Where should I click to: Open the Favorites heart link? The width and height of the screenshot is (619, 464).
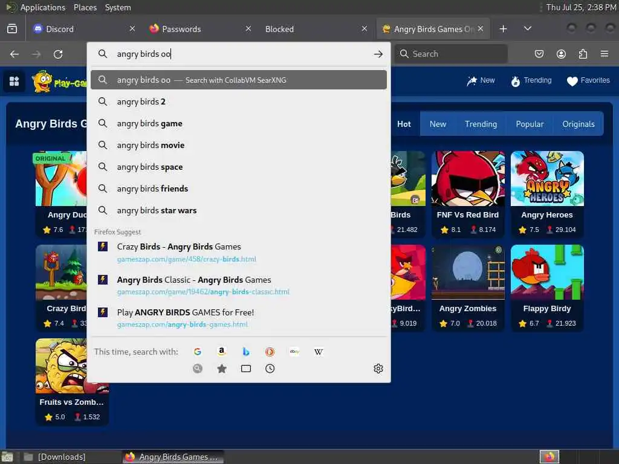(x=588, y=80)
